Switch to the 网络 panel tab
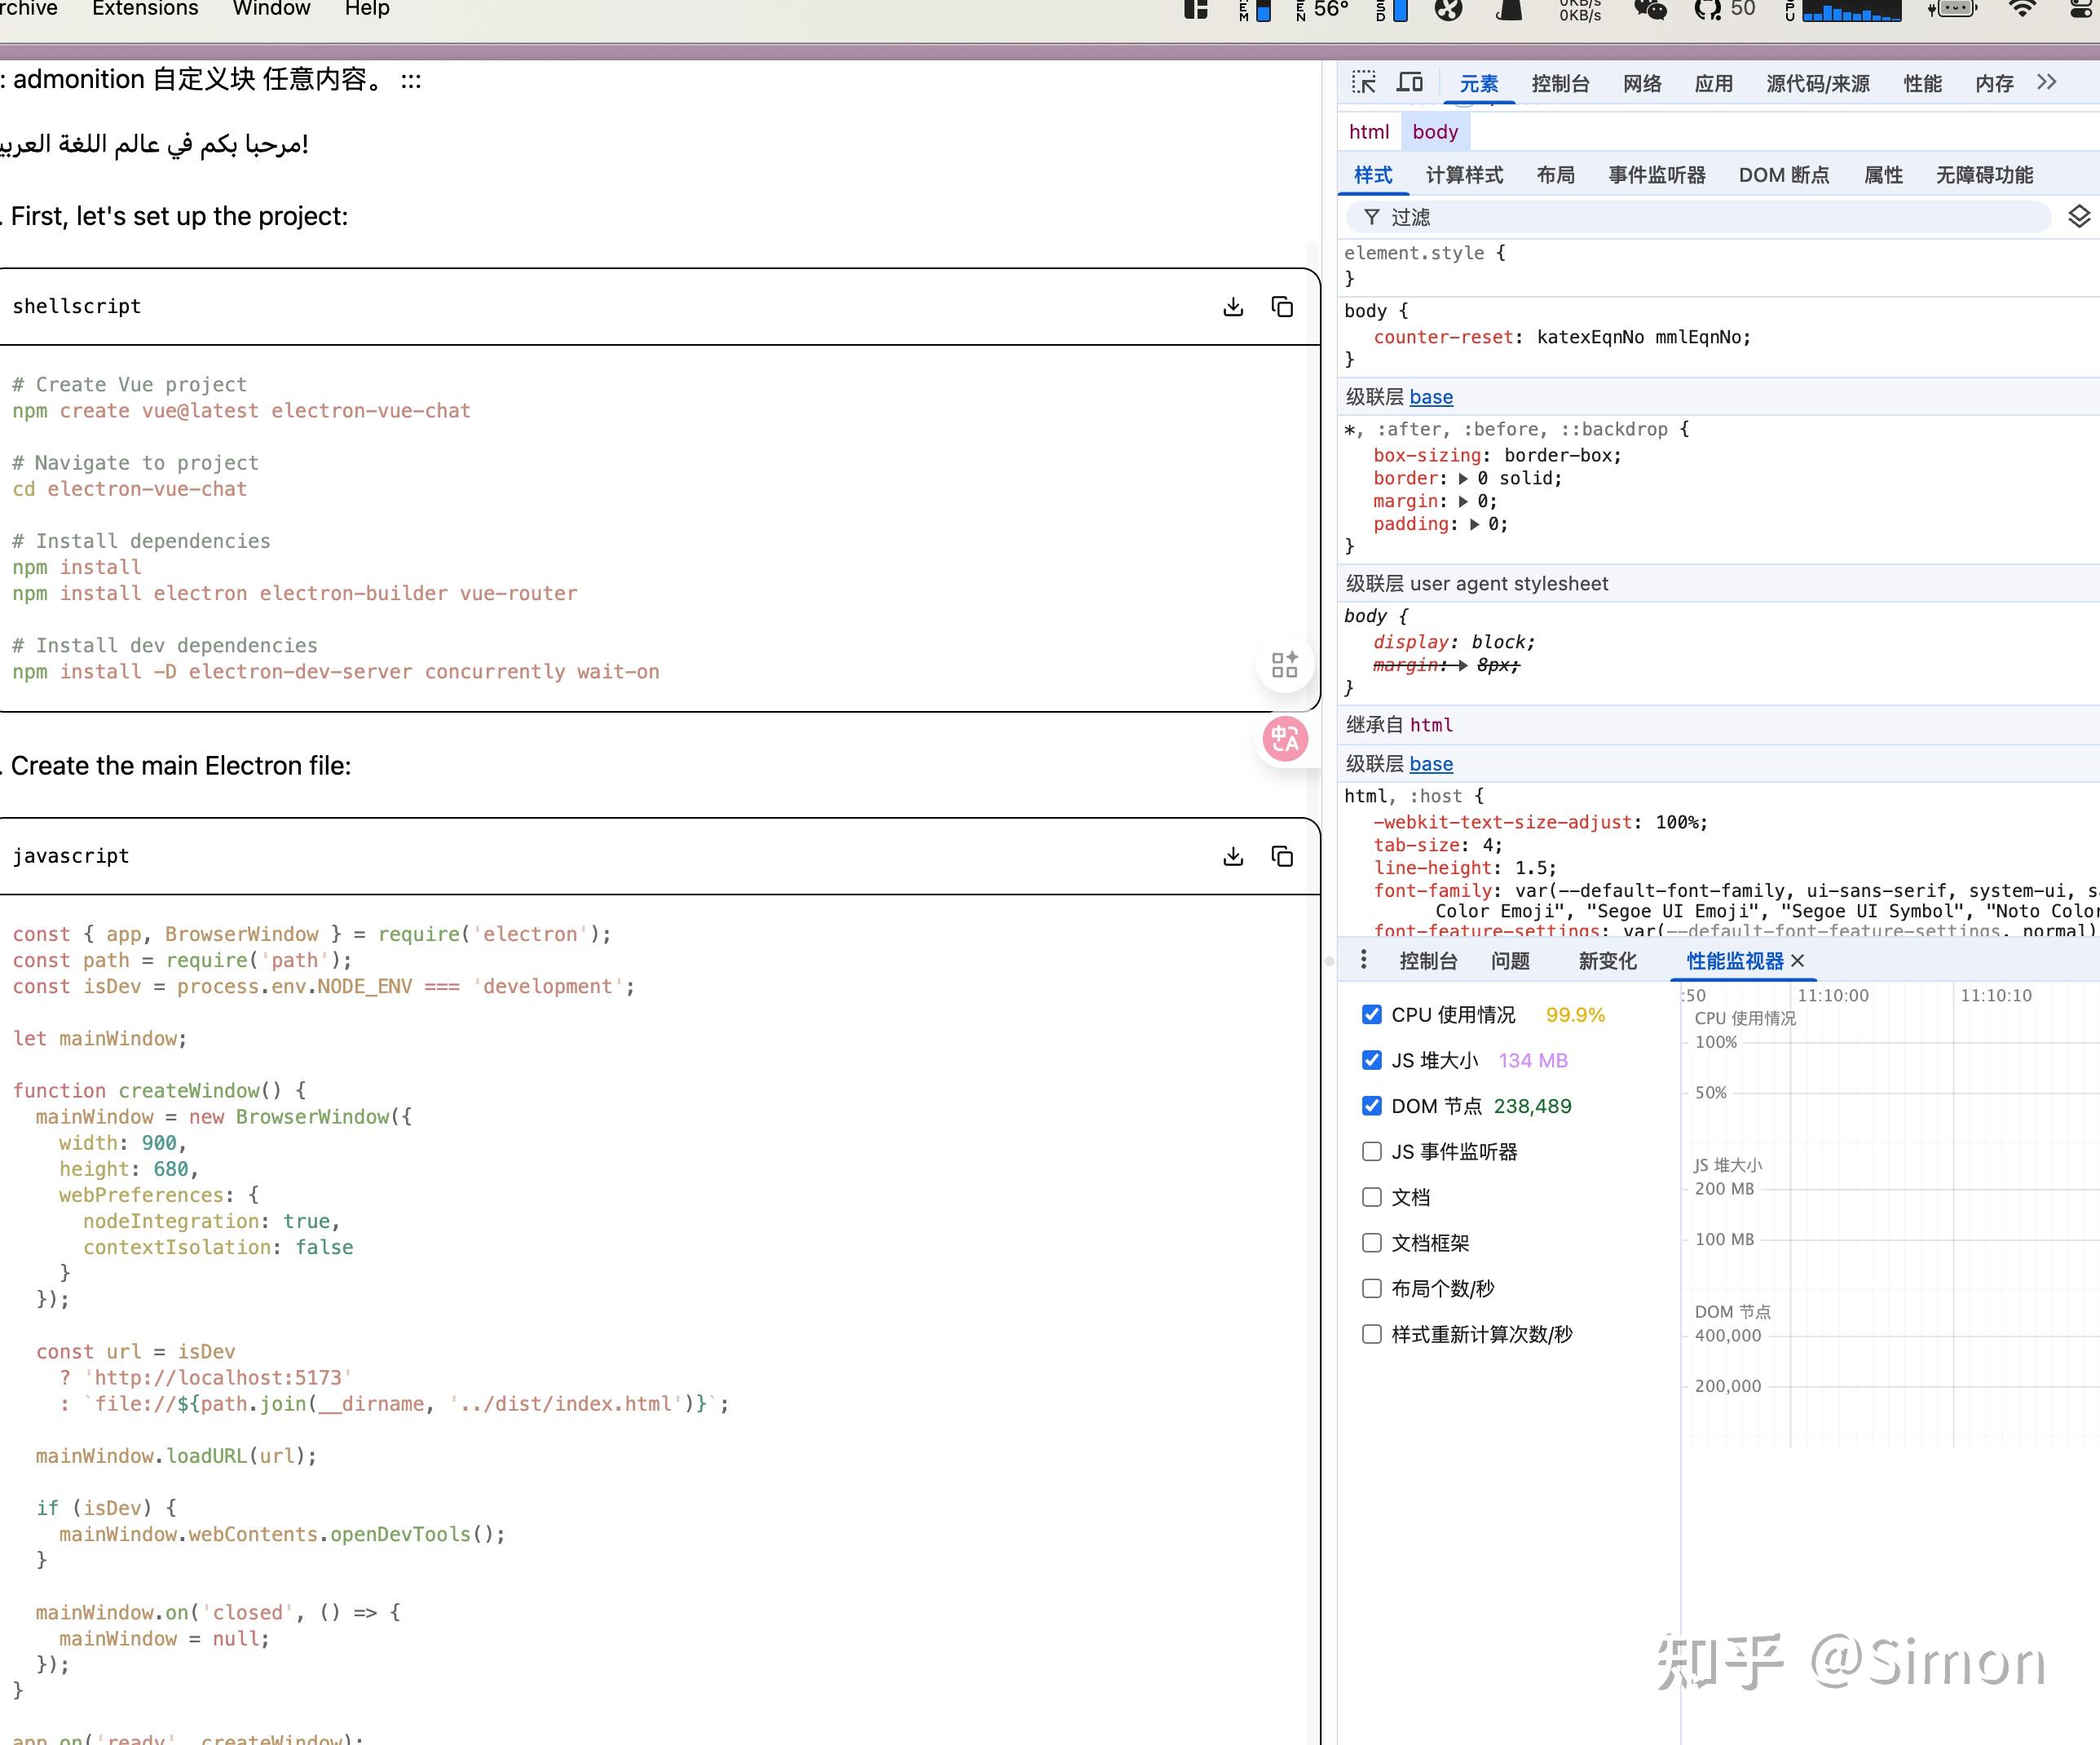Image resolution: width=2100 pixels, height=1745 pixels. 1641,82
